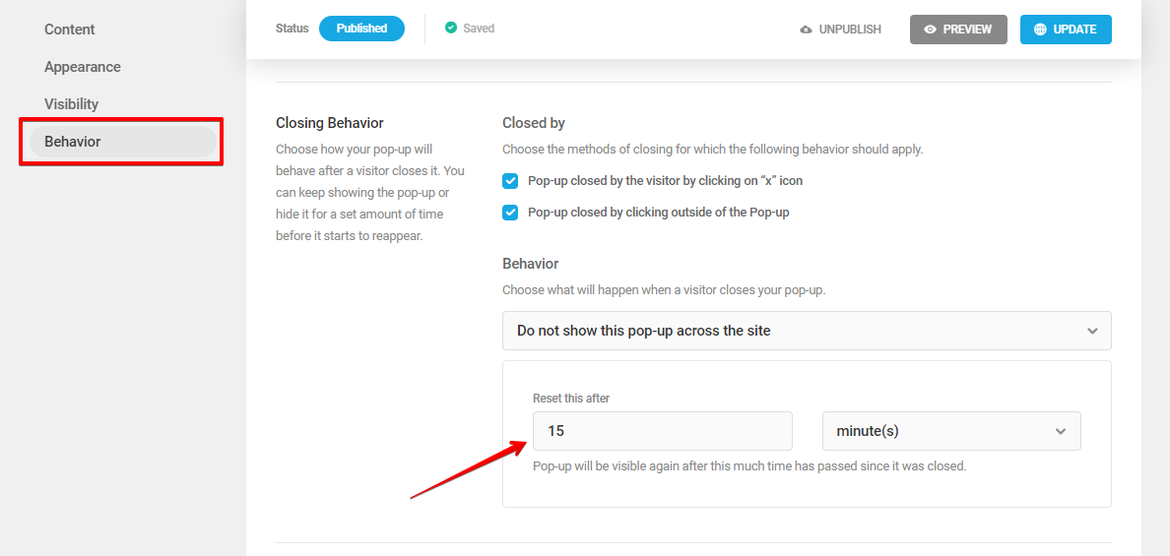Open the "Do not show this pop-up" dropdown
This screenshot has height=556, width=1170.
tap(807, 331)
